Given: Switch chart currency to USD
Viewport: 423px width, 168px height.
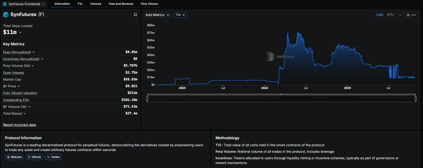Looking at the screenshot, I should point(380,15).
